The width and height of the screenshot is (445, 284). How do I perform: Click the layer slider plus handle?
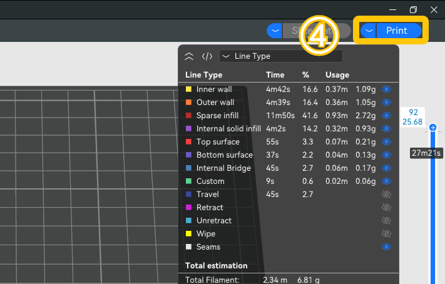click(433, 128)
